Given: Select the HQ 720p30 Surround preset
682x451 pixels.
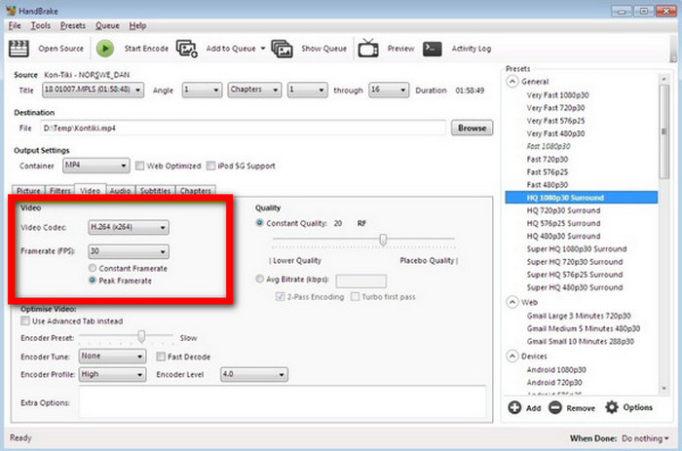Looking at the screenshot, I should tap(563, 210).
